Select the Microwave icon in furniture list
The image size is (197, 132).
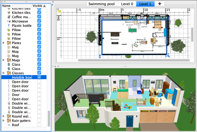9,21
